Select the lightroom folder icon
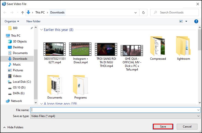Screen dimensions: 202x133 pos(184,46)
